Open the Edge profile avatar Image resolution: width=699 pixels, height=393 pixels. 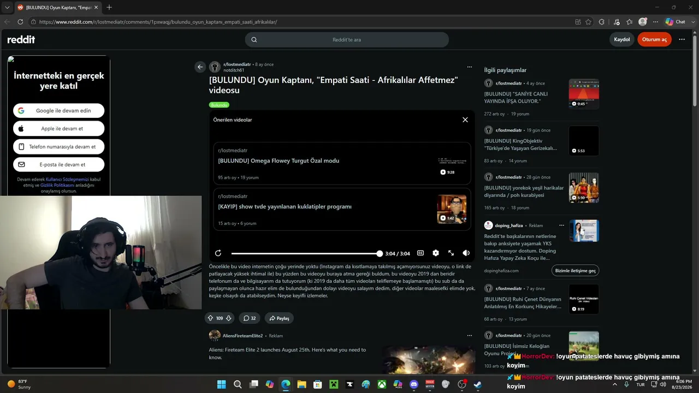coord(643,22)
